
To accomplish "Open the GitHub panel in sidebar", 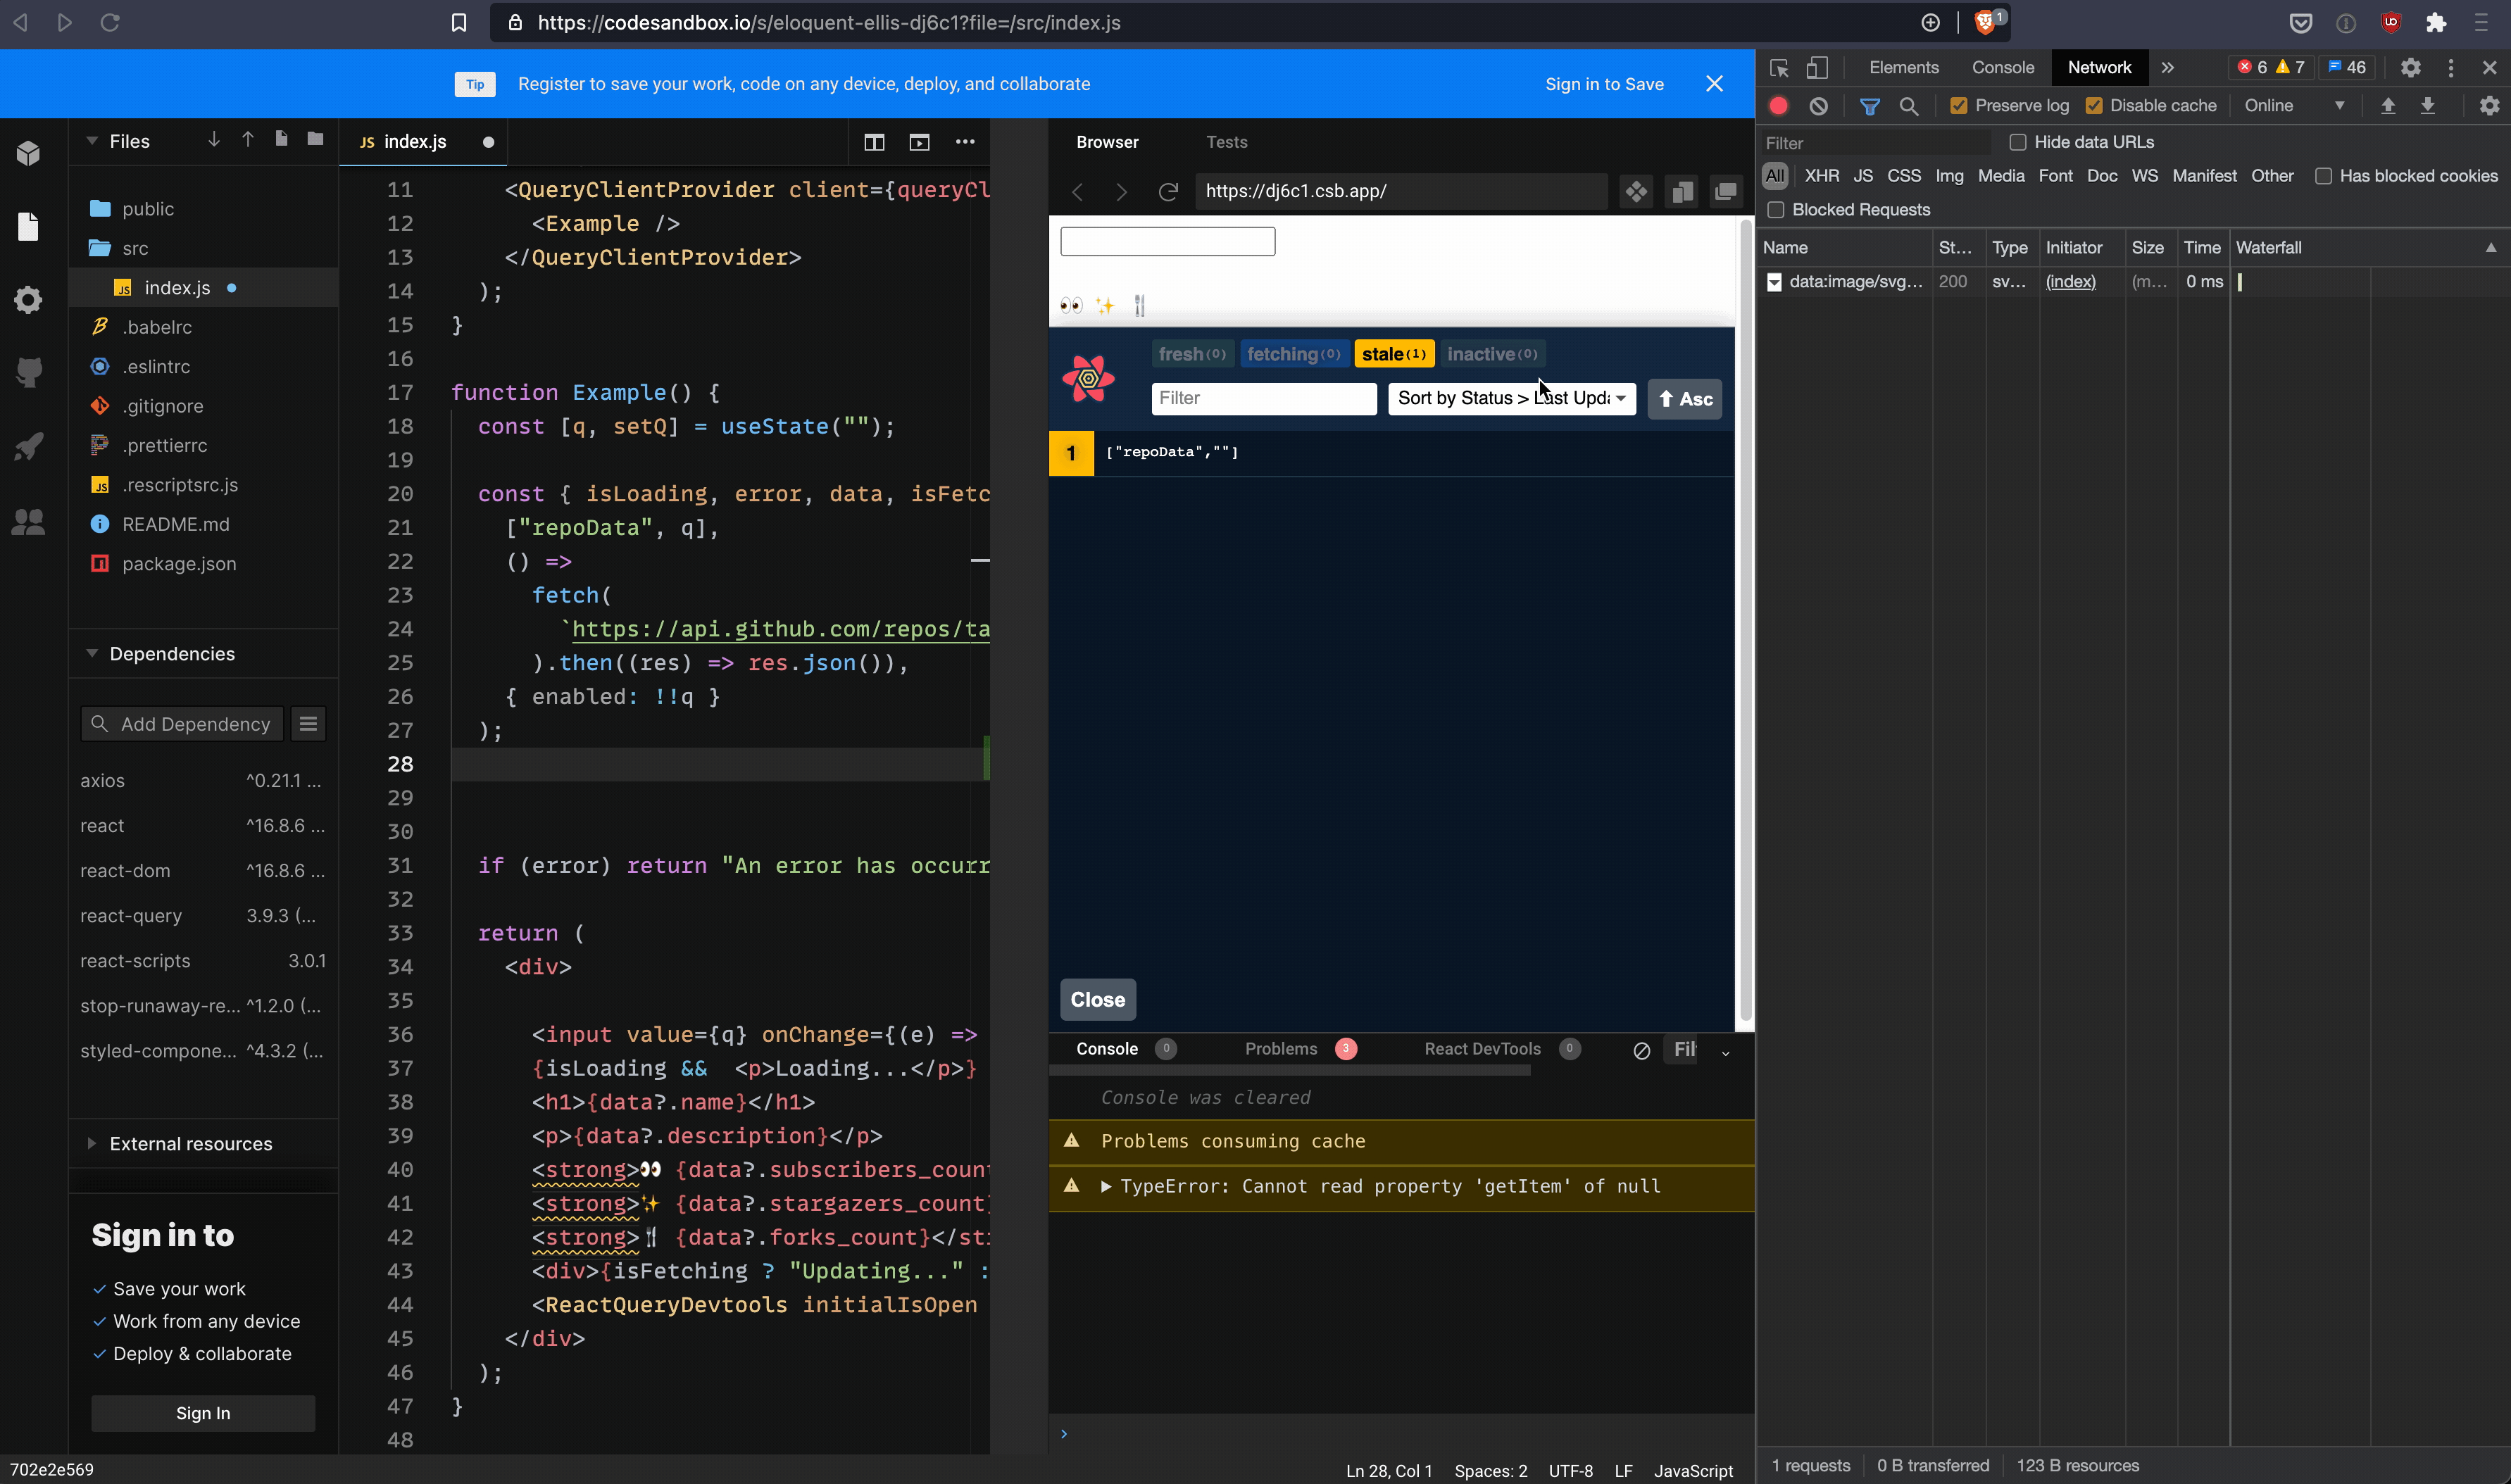I will tap(29, 372).
